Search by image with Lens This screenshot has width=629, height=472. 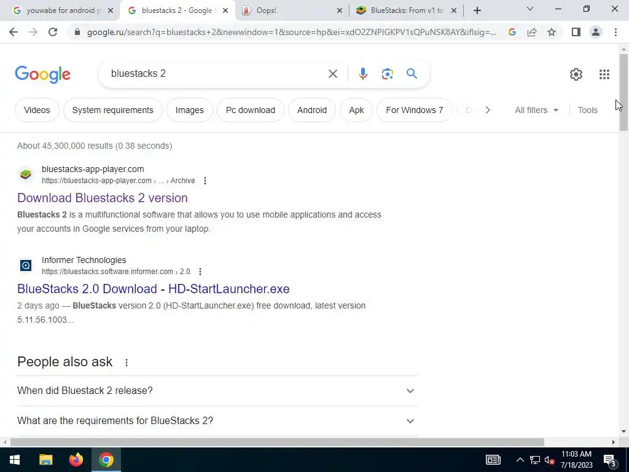coord(387,74)
